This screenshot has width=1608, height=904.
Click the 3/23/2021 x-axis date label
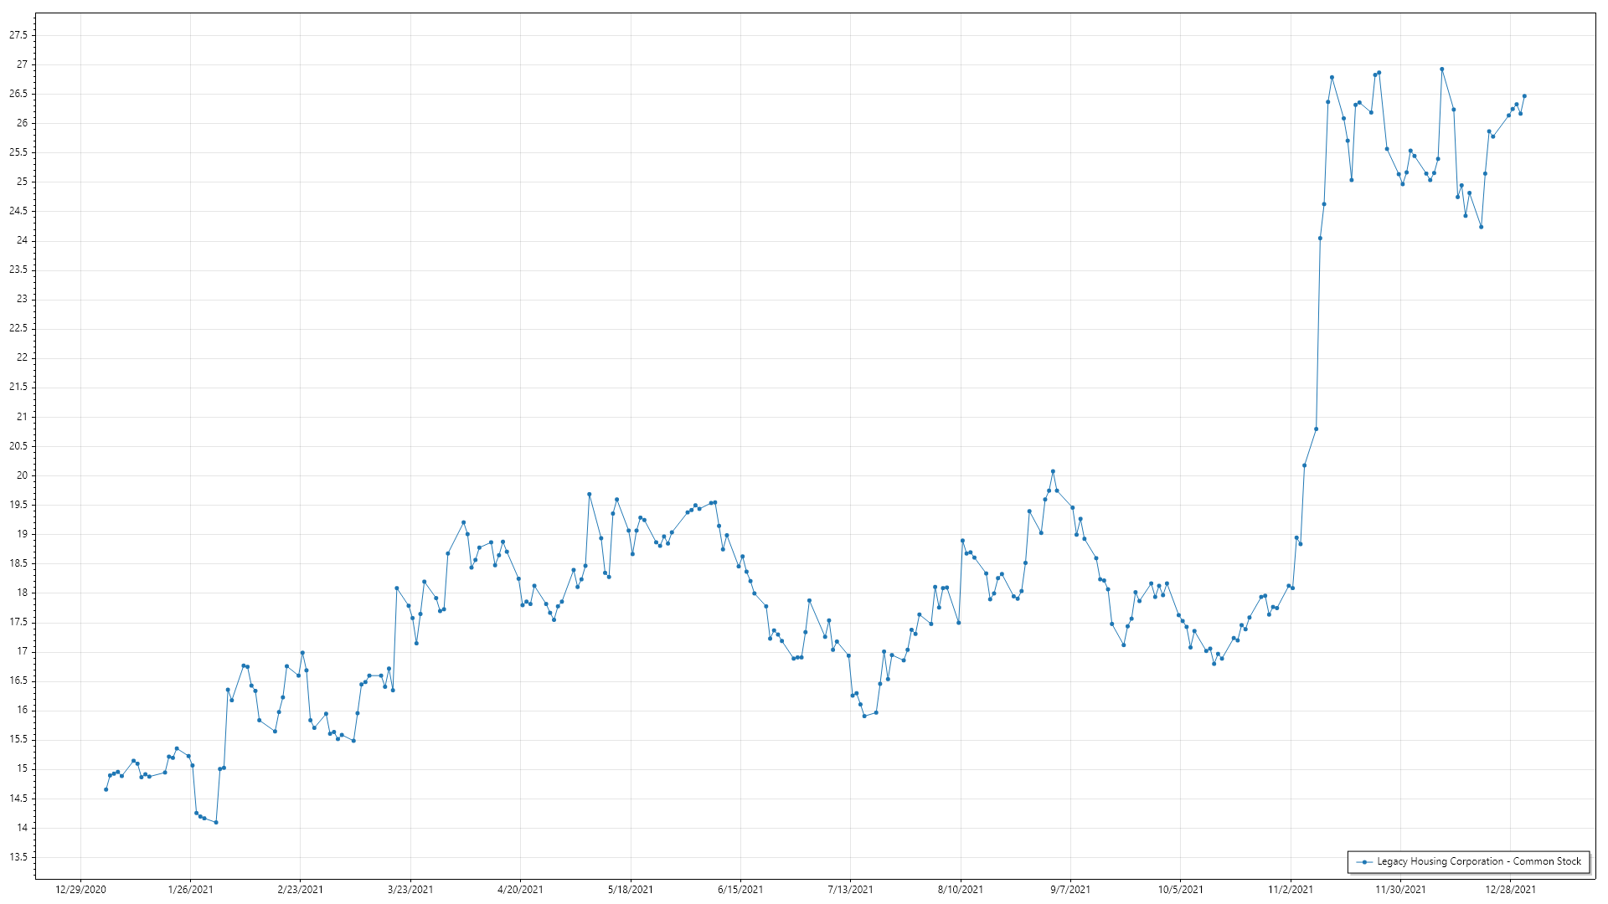pyautogui.click(x=410, y=889)
